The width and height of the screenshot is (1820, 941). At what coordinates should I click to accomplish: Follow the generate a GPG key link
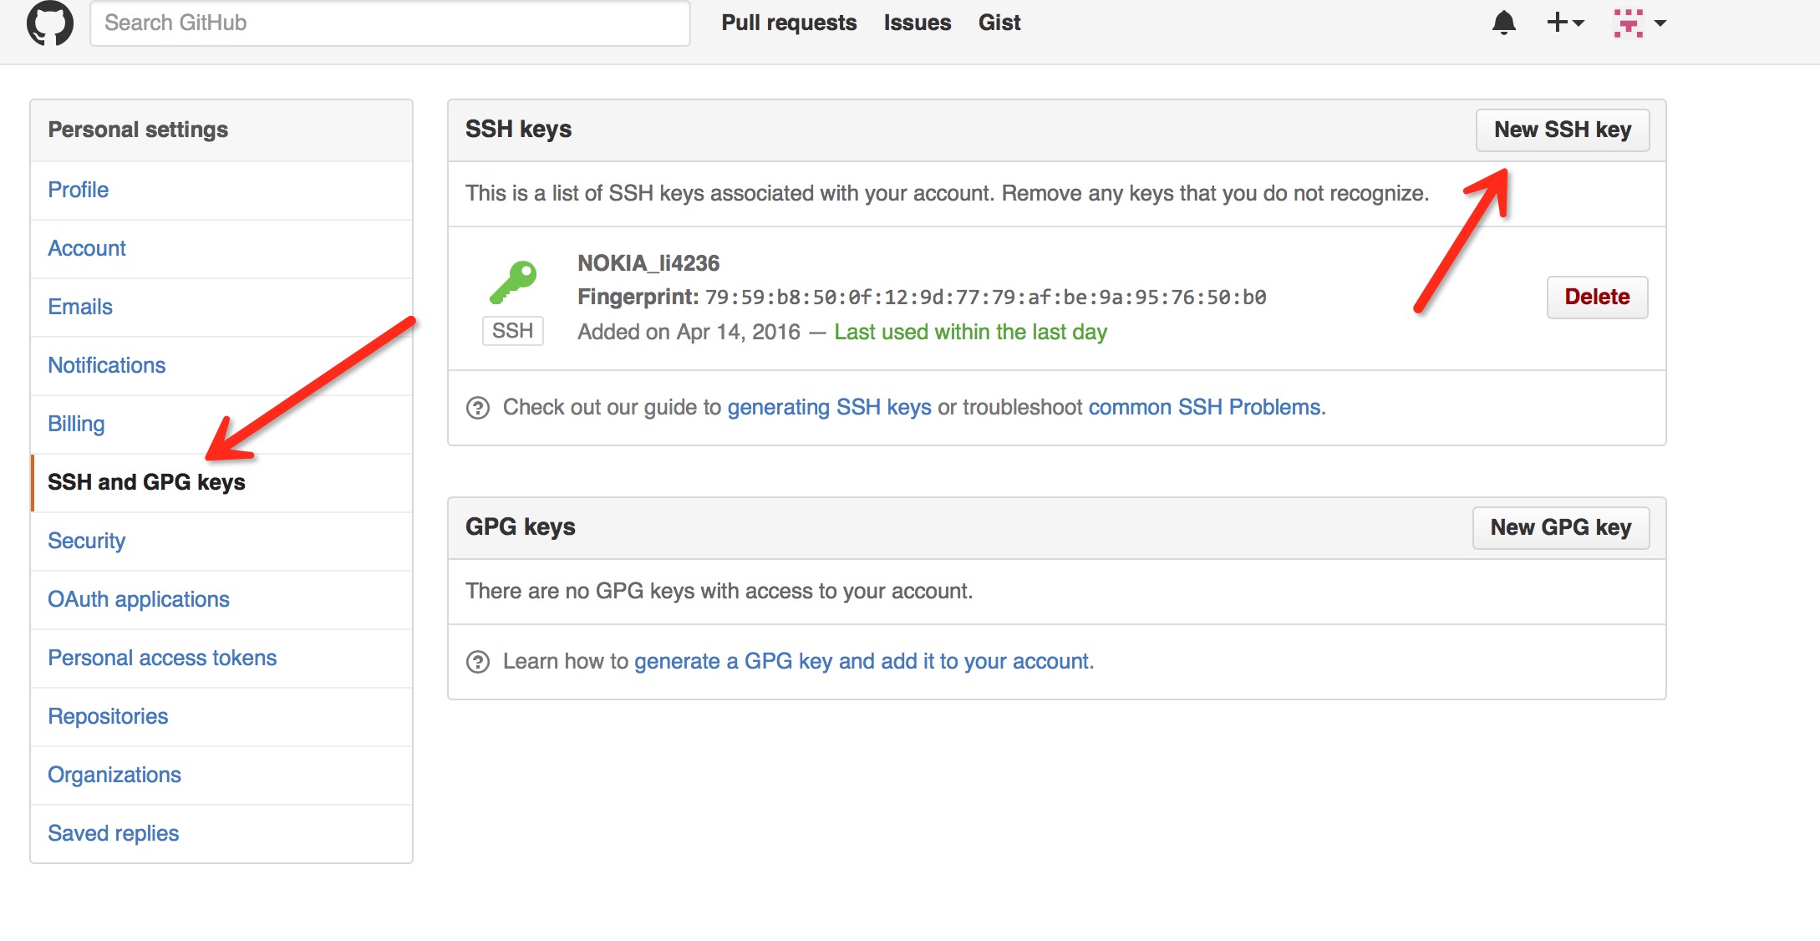(x=862, y=661)
